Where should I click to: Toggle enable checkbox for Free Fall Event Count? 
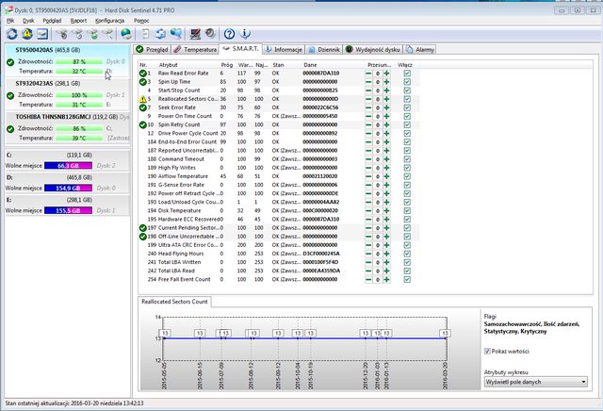click(407, 279)
